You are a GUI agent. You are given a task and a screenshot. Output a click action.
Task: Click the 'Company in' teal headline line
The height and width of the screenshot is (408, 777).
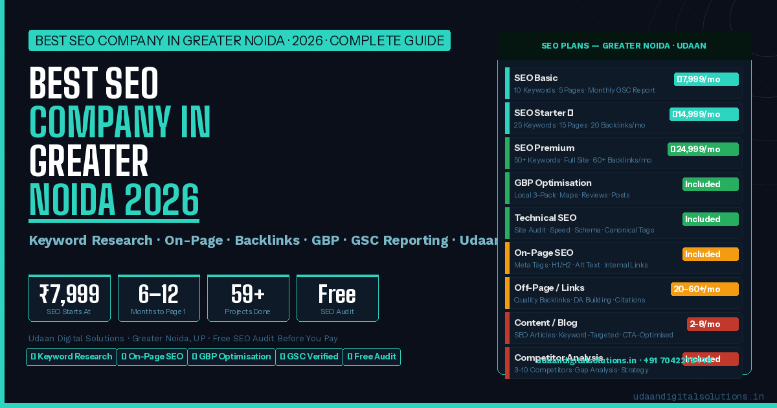pyautogui.click(x=120, y=122)
